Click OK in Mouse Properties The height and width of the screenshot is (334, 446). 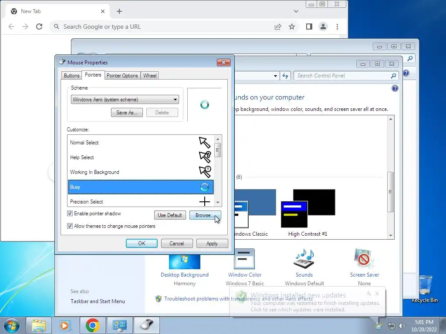point(142,244)
